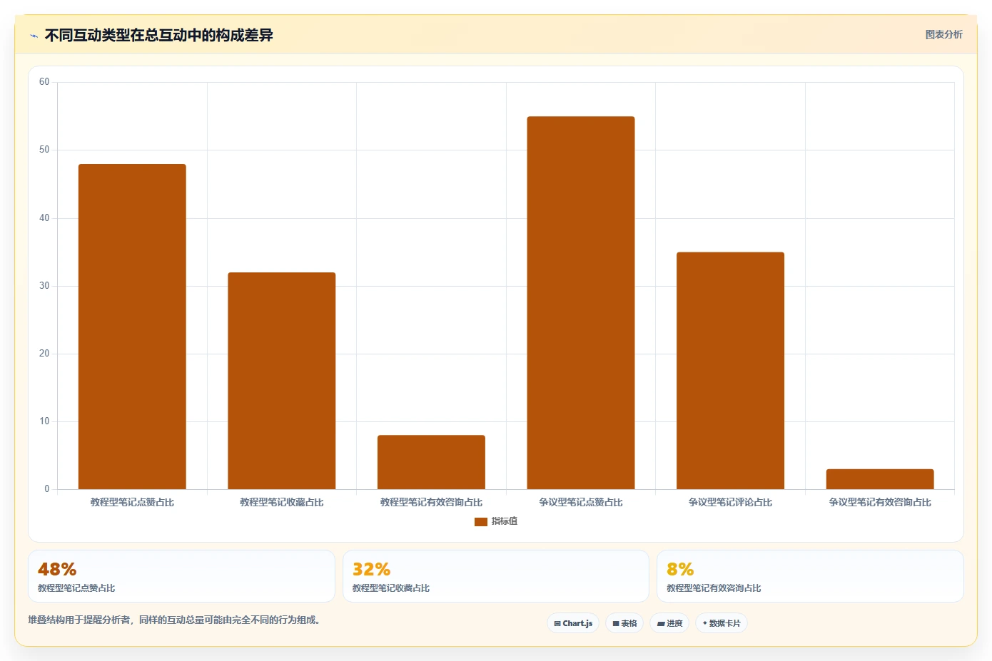This screenshot has width=992, height=661.
Task: Click the 教程型笔记收藏占比 x-axis label
Action: click(281, 502)
